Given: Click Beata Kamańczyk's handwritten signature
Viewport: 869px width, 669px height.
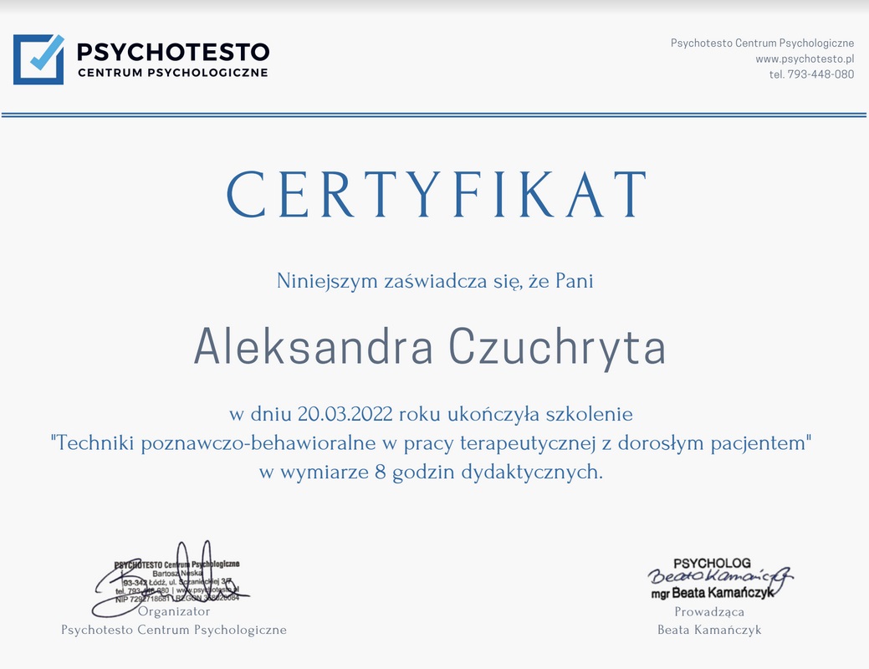Looking at the screenshot, I should 719,576.
